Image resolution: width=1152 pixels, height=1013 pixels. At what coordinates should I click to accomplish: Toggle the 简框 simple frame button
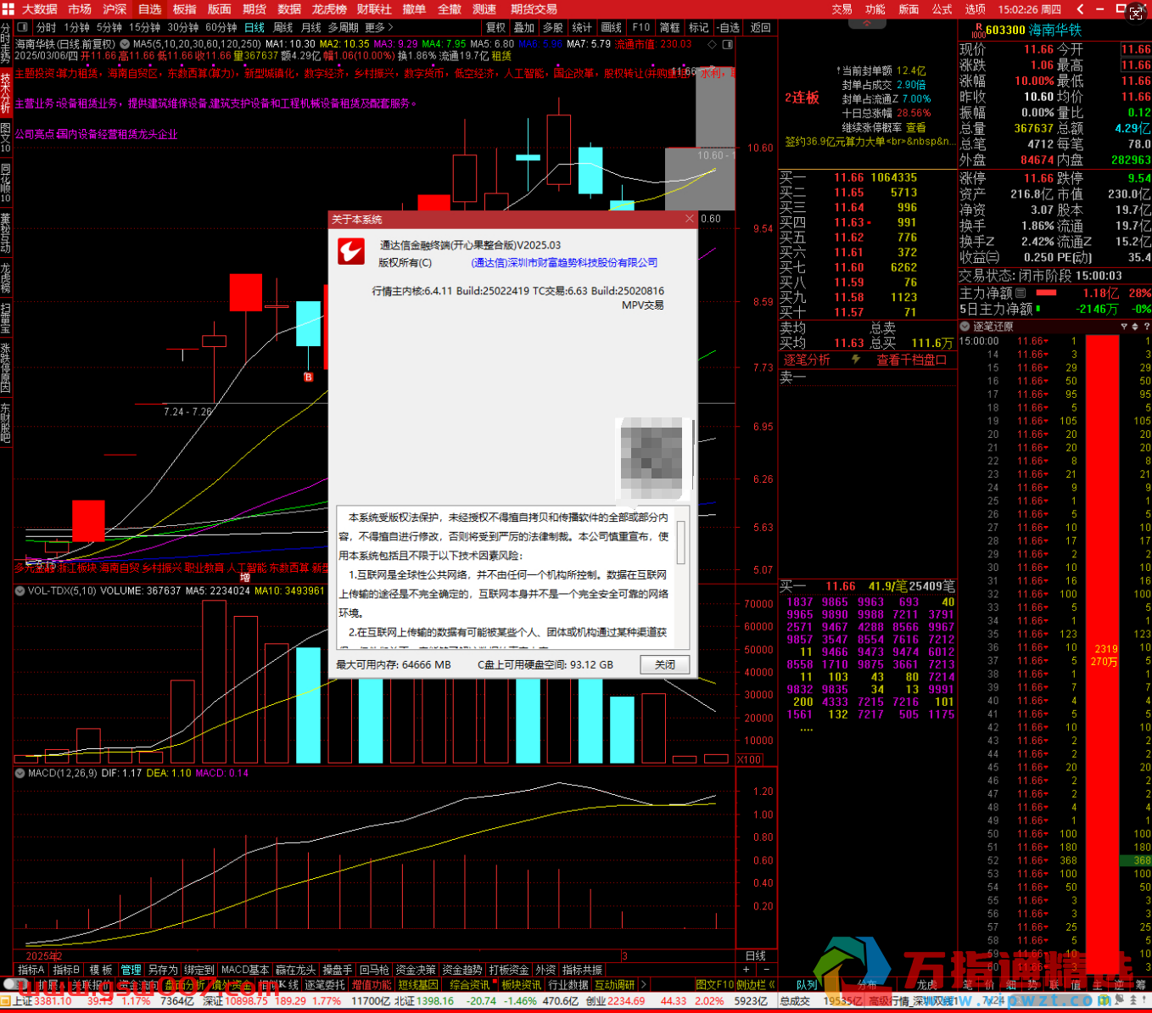[670, 28]
